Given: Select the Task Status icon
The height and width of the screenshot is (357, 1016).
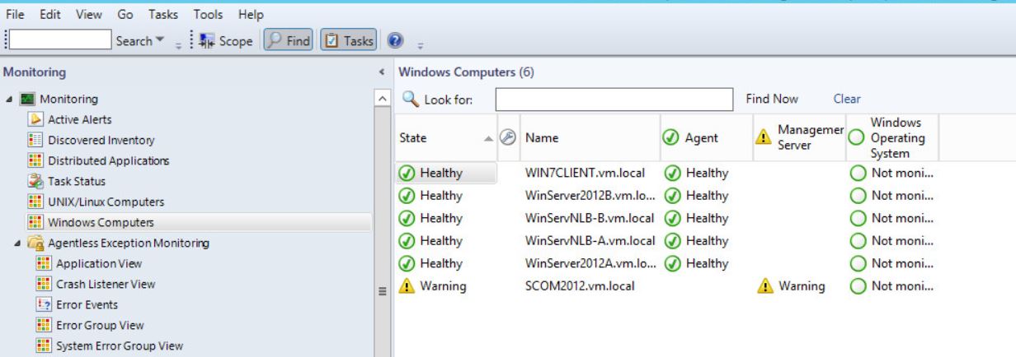Looking at the screenshot, I should point(46,182).
